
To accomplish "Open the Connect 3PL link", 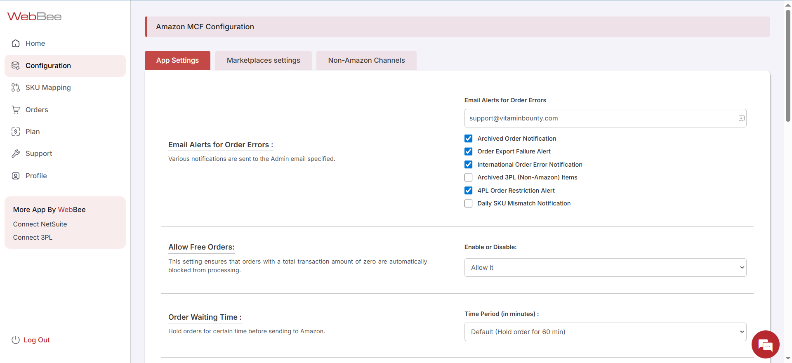I will pyautogui.click(x=33, y=237).
